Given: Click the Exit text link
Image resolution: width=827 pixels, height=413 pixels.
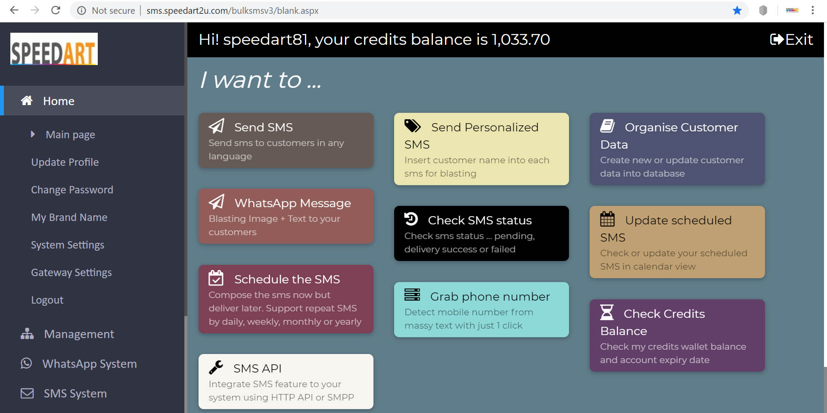Looking at the screenshot, I should (799, 40).
